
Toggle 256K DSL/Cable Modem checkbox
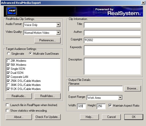(x=8, y=81)
